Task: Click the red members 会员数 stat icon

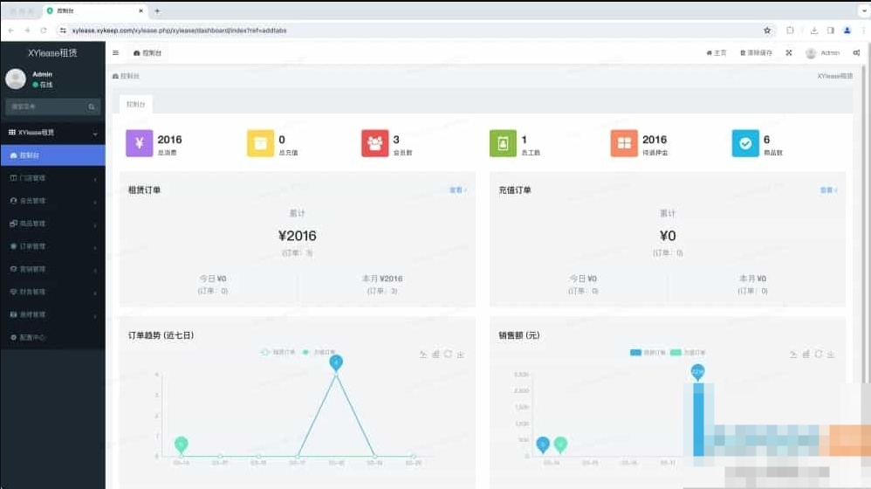Action: [375, 143]
